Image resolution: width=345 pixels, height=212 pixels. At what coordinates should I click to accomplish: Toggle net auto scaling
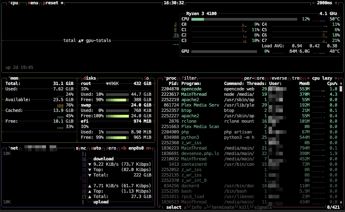pos(96,148)
